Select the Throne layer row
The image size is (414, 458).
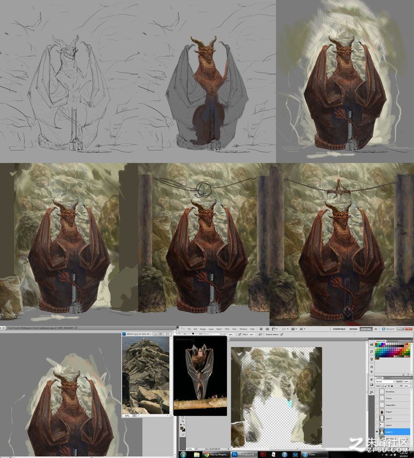pos(393,398)
